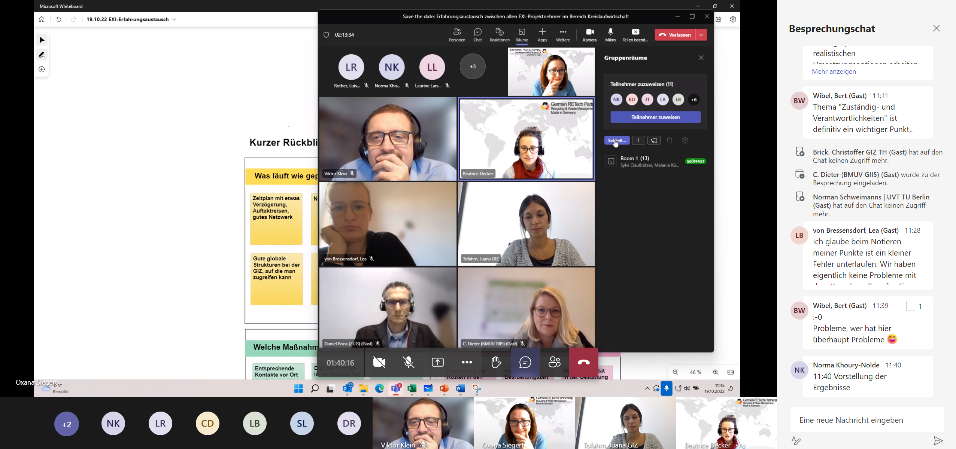The image size is (956, 449).
Task: Open the Weitere more-options menu
Action: coord(563,35)
